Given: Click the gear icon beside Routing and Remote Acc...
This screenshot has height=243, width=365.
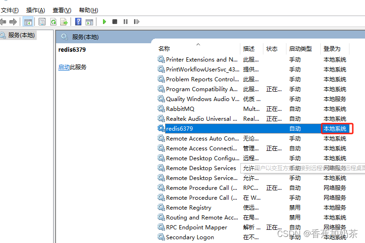Looking at the screenshot, I should pos(161,217).
